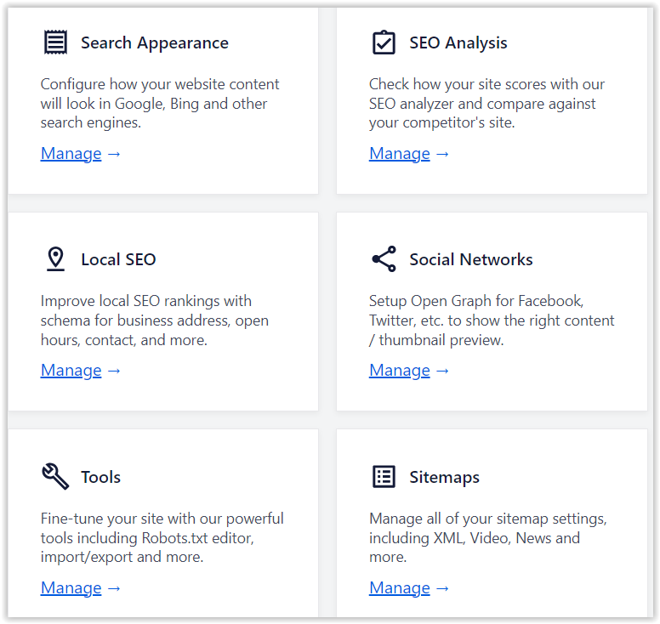The image size is (660, 624).
Task: Open Manage link under Local SEO
Action: point(71,371)
